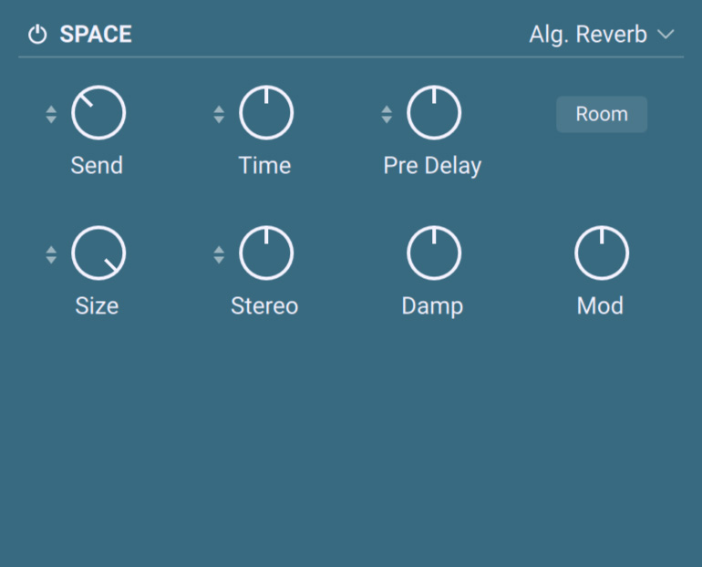Click the arrows icon beside Send knob
This screenshot has width=702, height=567.
51,115
